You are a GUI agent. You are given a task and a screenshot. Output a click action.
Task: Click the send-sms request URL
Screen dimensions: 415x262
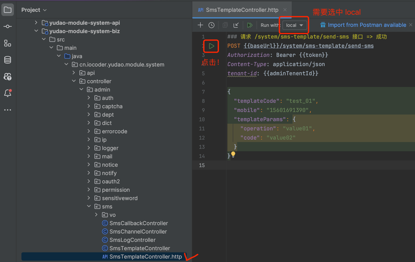308,46
